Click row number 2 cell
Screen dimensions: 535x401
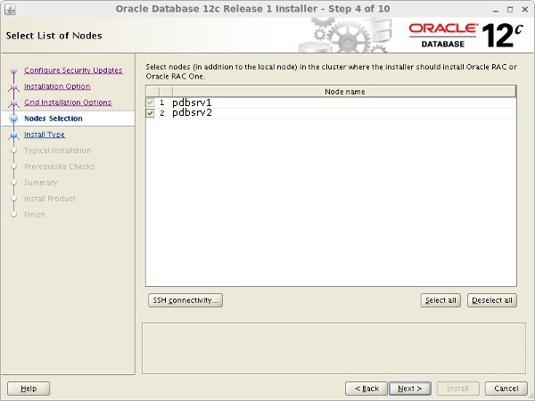pyautogui.click(x=162, y=113)
